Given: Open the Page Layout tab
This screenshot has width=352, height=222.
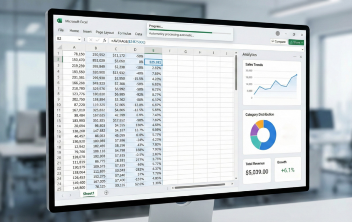Looking at the screenshot, I should click(x=105, y=32).
